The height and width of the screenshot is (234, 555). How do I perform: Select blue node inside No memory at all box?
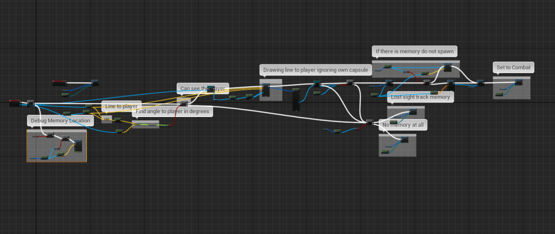404,140
